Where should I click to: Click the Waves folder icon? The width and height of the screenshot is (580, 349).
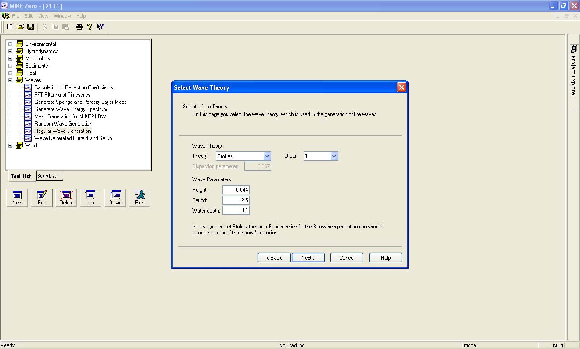click(19, 80)
